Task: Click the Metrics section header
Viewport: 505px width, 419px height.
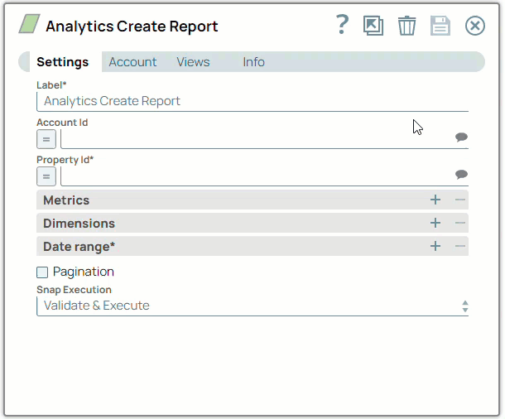Action: pos(252,200)
